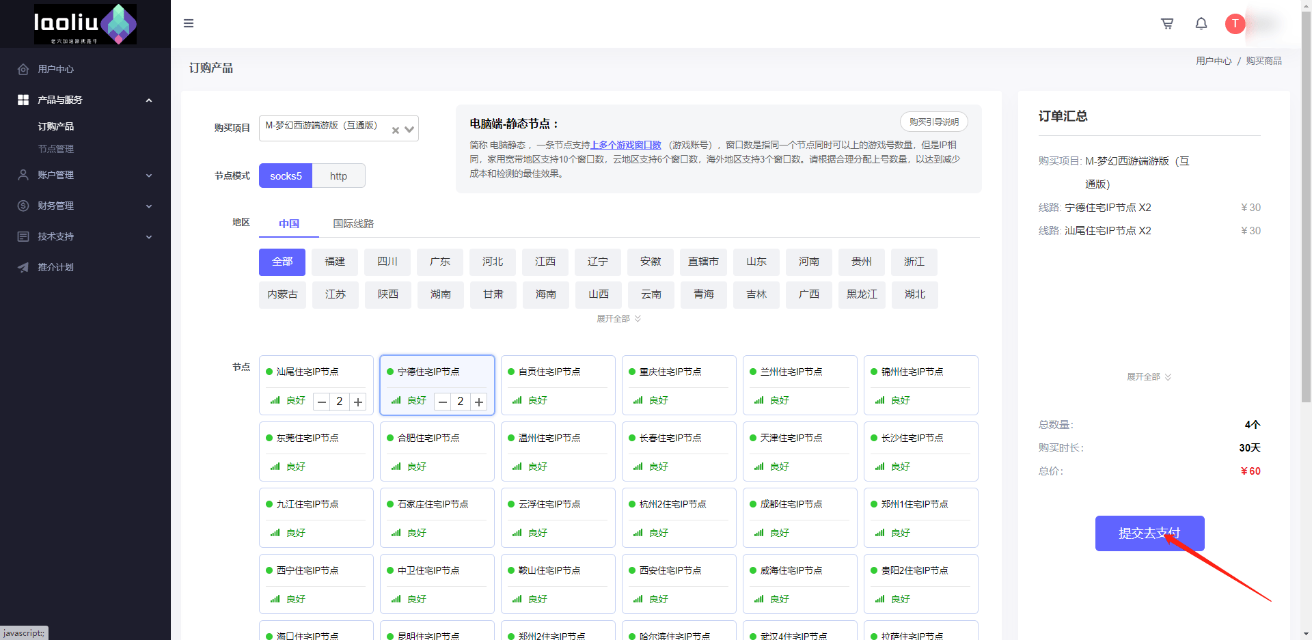Click the 提交去支付 button
The image size is (1312, 640).
pos(1149,533)
